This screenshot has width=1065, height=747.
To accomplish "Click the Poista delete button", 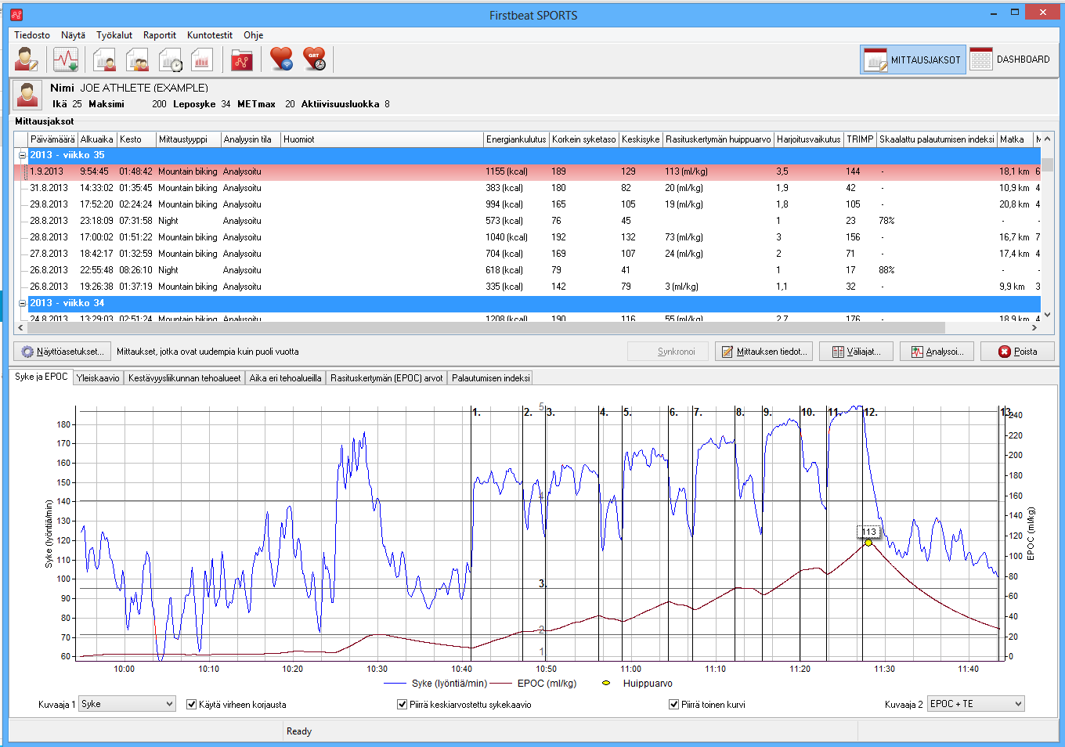I will (1017, 352).
